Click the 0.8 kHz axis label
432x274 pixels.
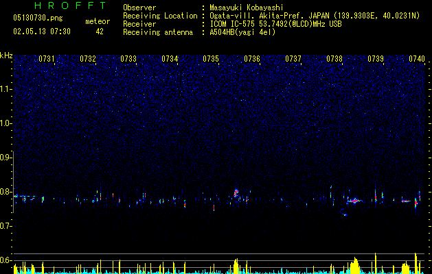click(6, 192)
